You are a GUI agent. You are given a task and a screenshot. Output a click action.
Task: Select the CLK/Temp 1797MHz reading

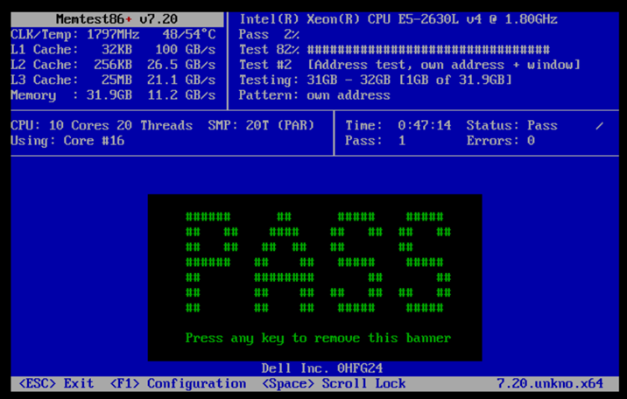(75, 34)
